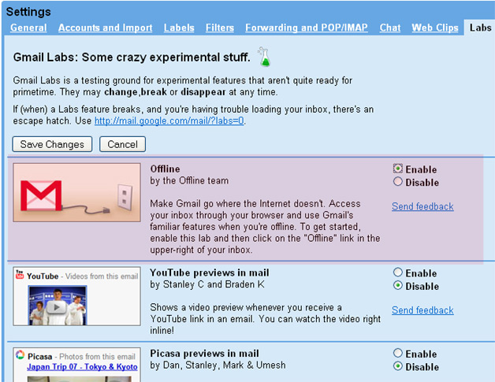The width and height of the screenshot is (495, 382).
Task: Switch to Accounts and Import tab
Action: point(105,28)
